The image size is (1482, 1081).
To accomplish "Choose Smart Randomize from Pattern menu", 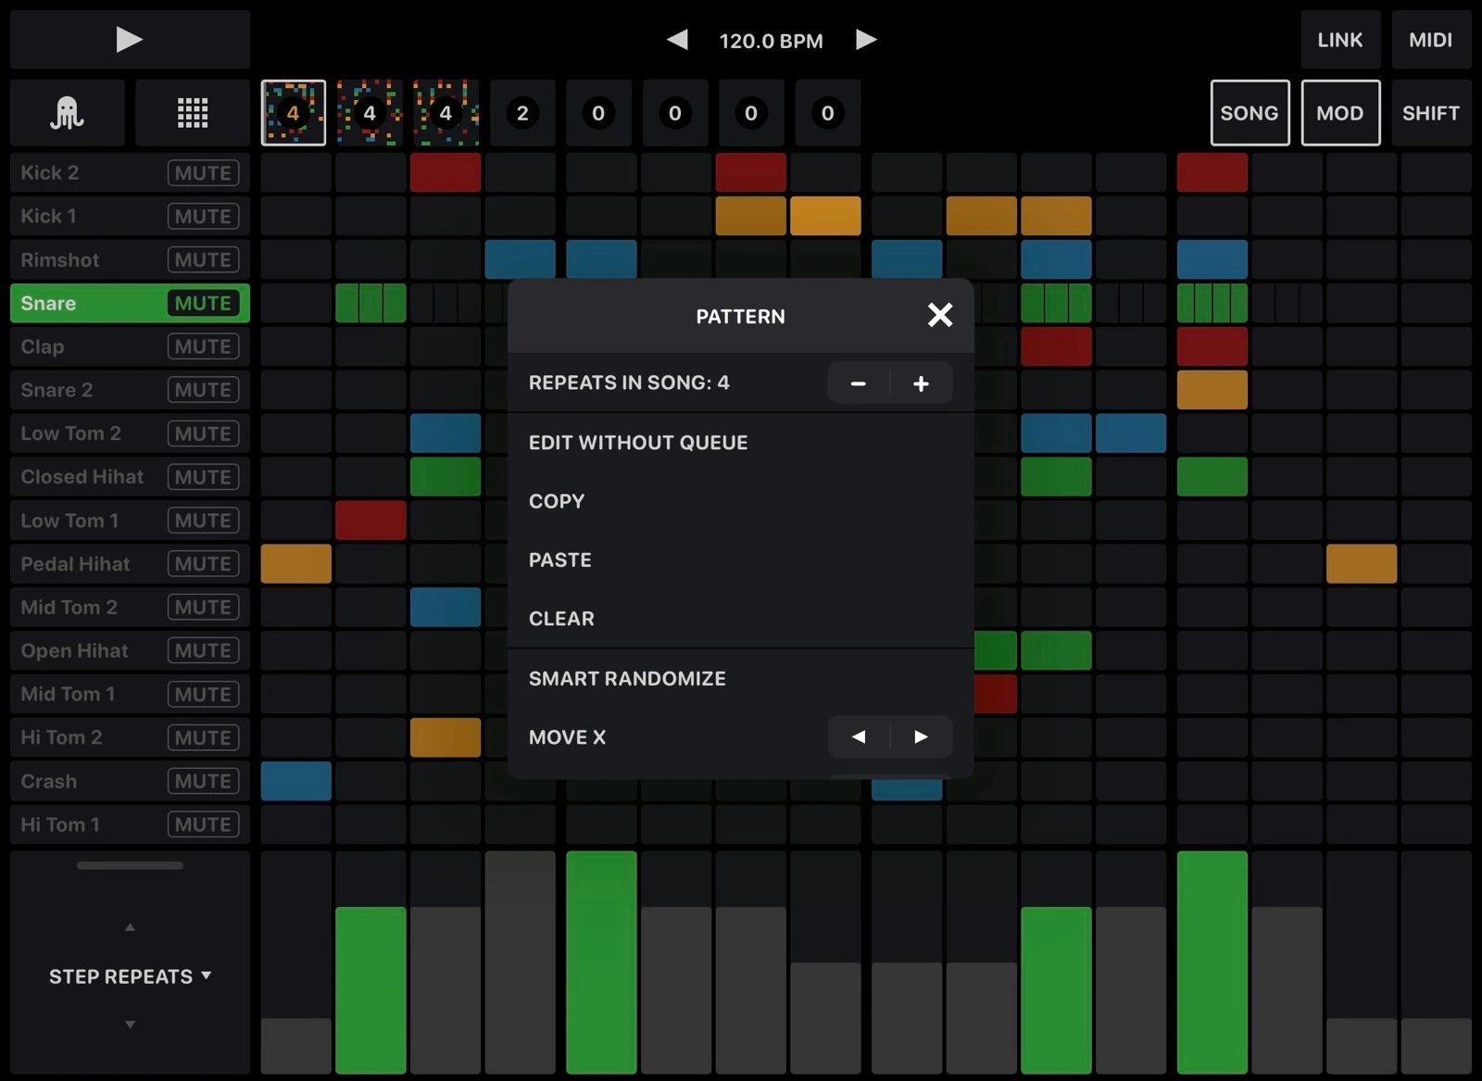I will pyautogui.click(x=627, y=679).
